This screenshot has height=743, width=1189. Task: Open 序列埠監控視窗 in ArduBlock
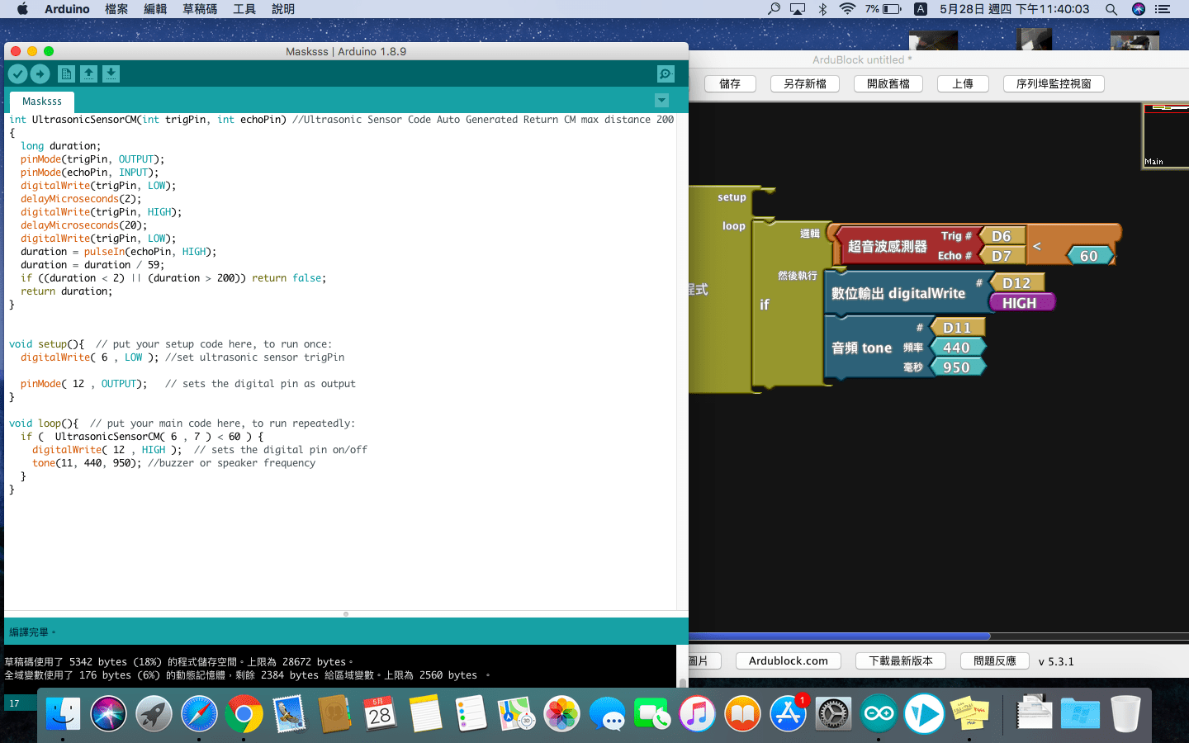[1054, 83]
